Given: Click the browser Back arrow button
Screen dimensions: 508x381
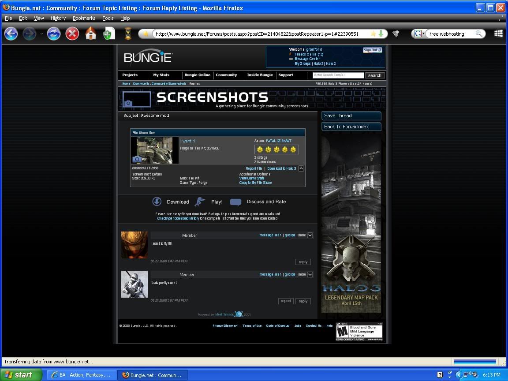Looking at the screenshot, I should tap(11, 34).
